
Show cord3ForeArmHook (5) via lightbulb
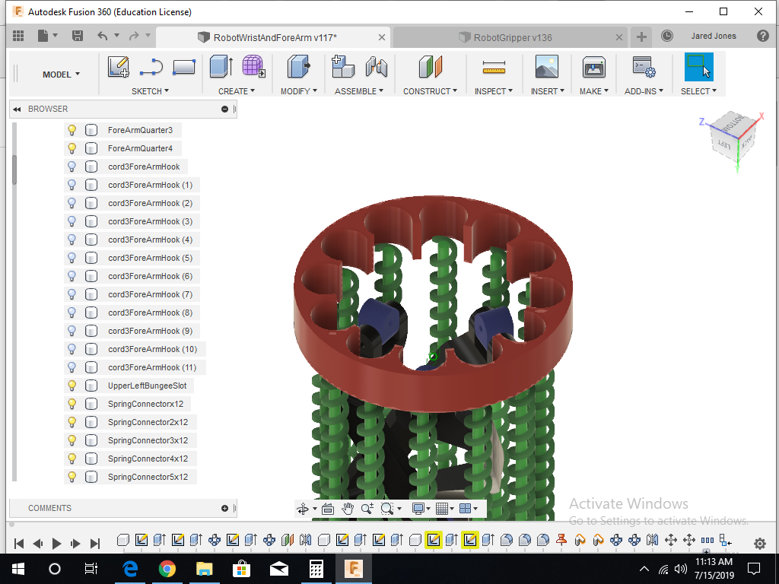tap(72, 258)
